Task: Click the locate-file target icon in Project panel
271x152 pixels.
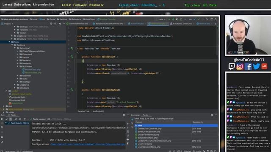Action: [51, 24]
